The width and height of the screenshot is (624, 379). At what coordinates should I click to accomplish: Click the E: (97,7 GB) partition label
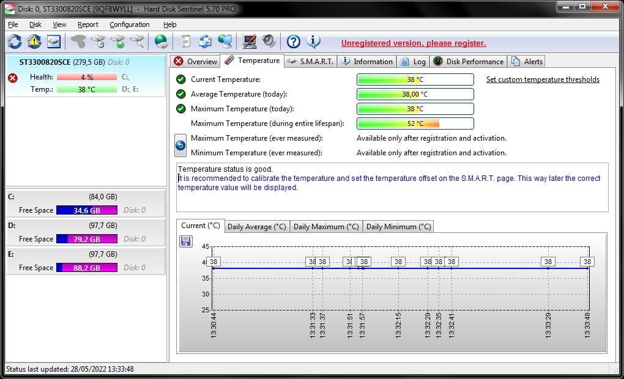click(x=62, y=254)
